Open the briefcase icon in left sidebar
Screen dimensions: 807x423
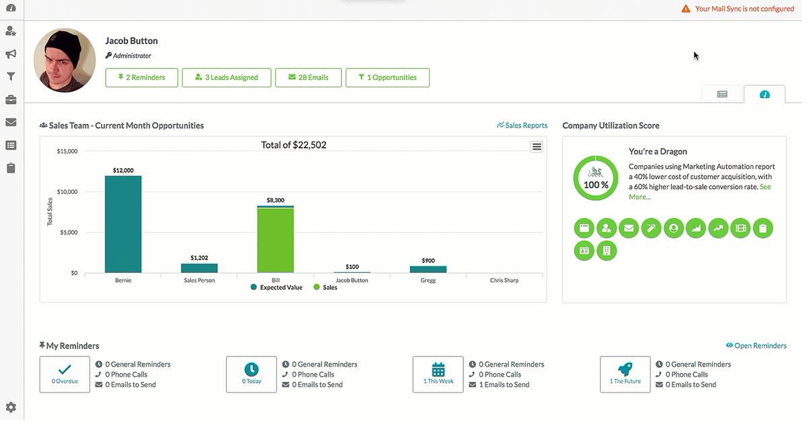click(x=11, y=100)
